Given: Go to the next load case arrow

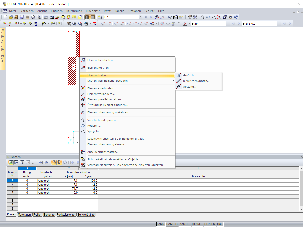Looking at the screenshot, I should click(151, 17).
